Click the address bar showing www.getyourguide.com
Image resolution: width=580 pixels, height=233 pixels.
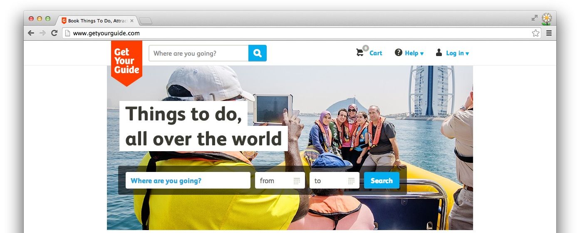(297, 33)
